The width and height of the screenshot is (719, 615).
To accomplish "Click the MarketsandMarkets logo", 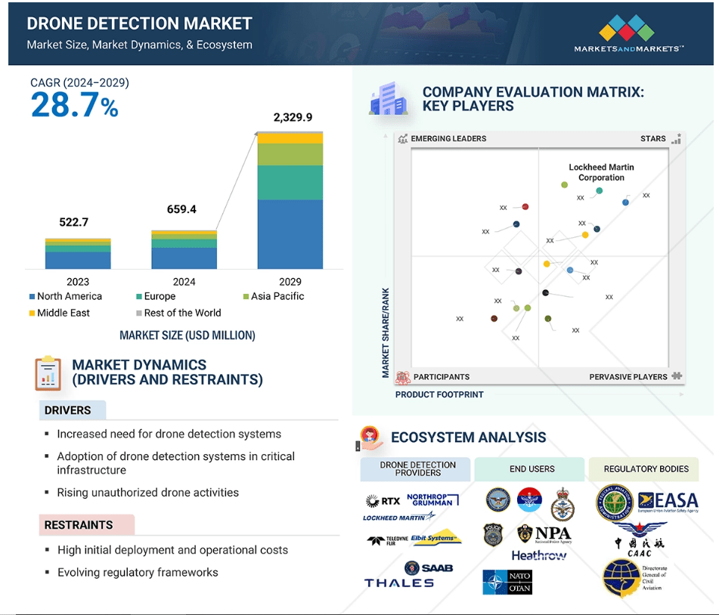I will click(x=628, y=34).
